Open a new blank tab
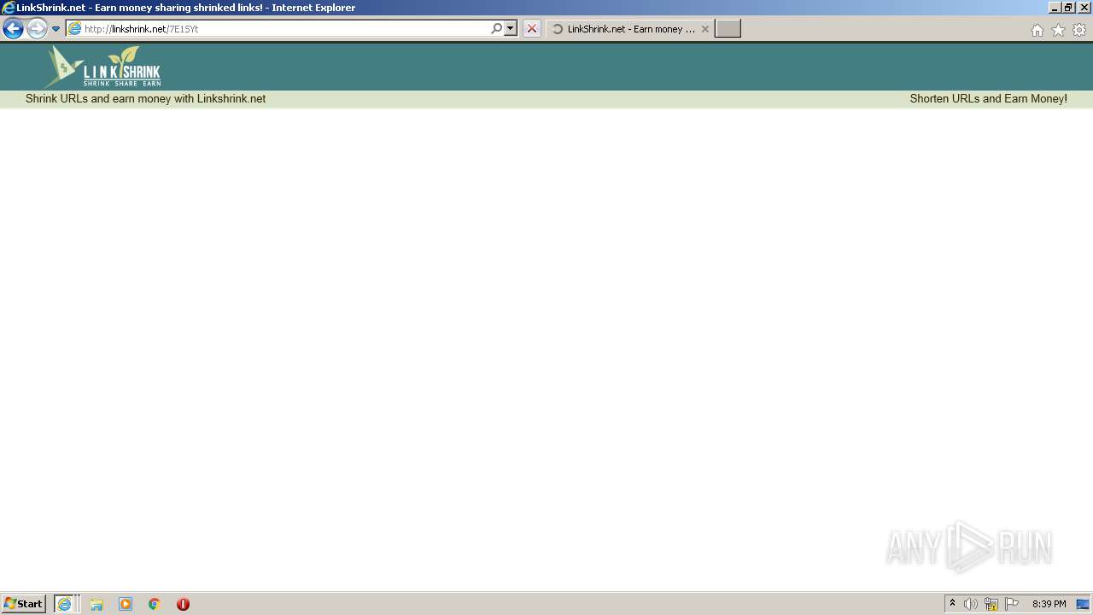1093x615 pixels. pyautogui.click(x=728, y=29)
